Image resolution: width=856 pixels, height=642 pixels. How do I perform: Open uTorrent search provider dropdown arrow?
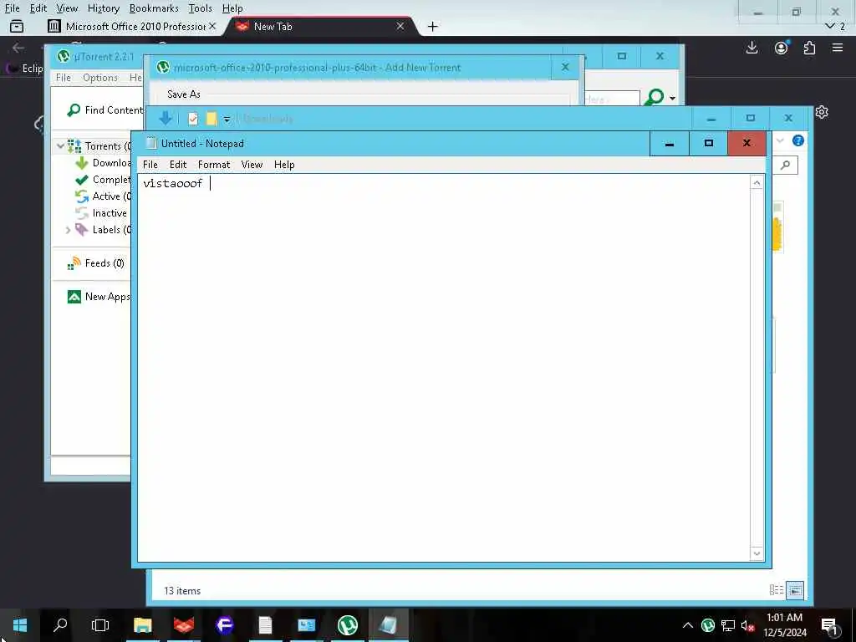coord(673,99)
